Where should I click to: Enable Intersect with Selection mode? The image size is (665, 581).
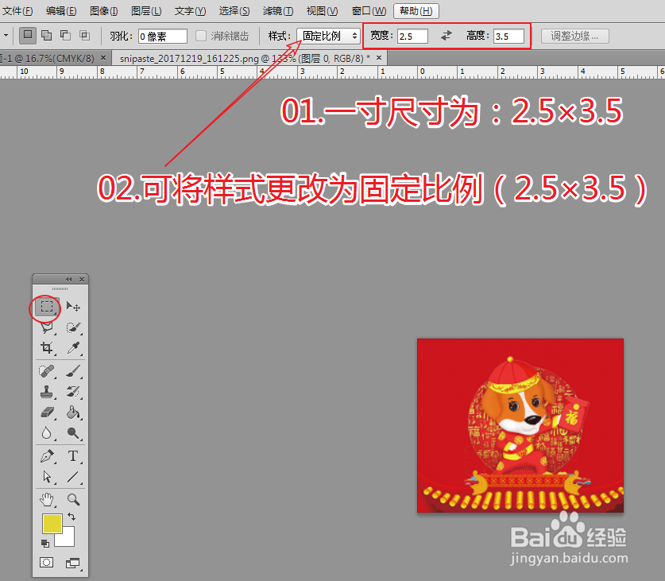tap(85, 36)
